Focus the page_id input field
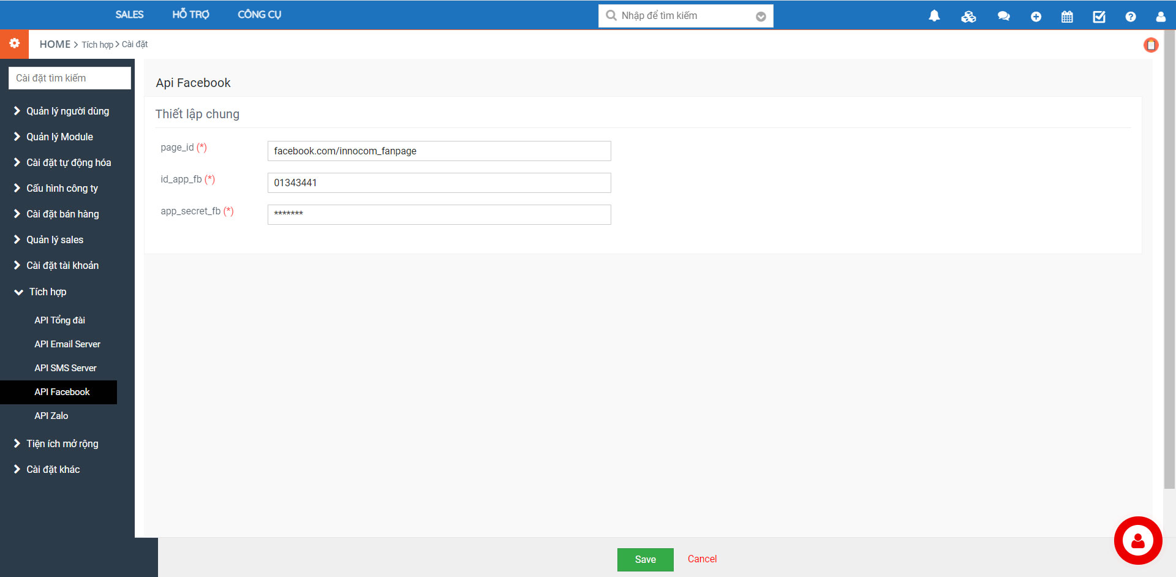The height and width of the screenshot is (577, 1176). point(439,151)
